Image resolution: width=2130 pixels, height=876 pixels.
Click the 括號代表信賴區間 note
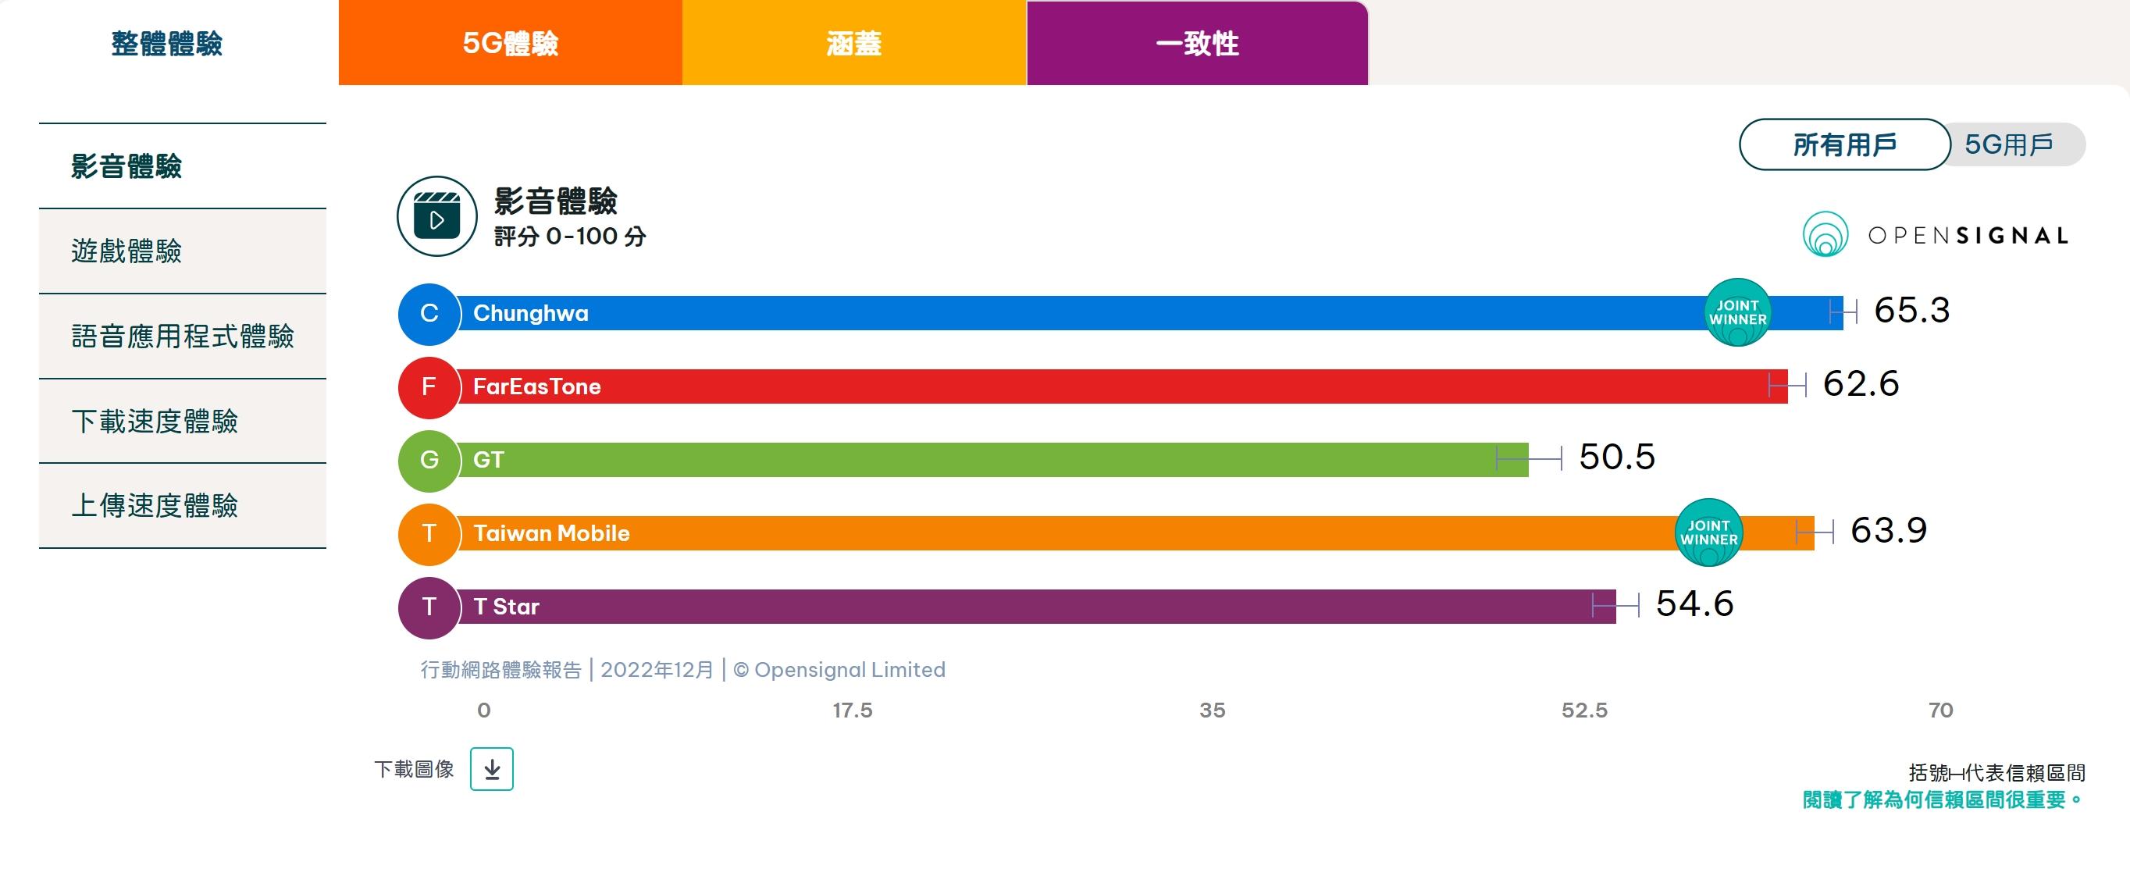coord(1997,773)
